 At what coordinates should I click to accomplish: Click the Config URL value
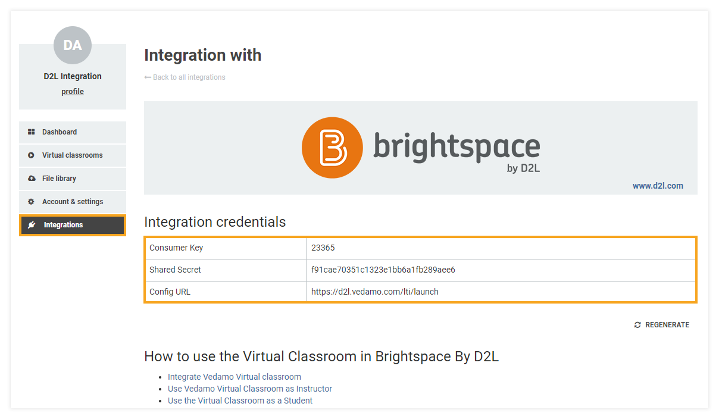pyautogui.click(x=375, y=292)
